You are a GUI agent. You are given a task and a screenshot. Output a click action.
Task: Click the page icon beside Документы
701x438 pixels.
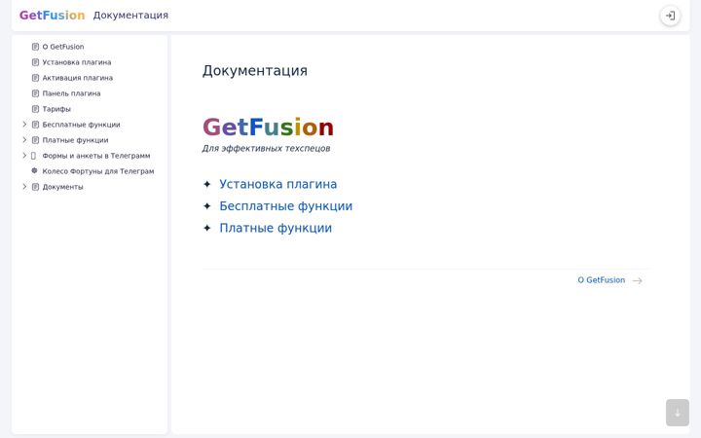tap(35, 187)
